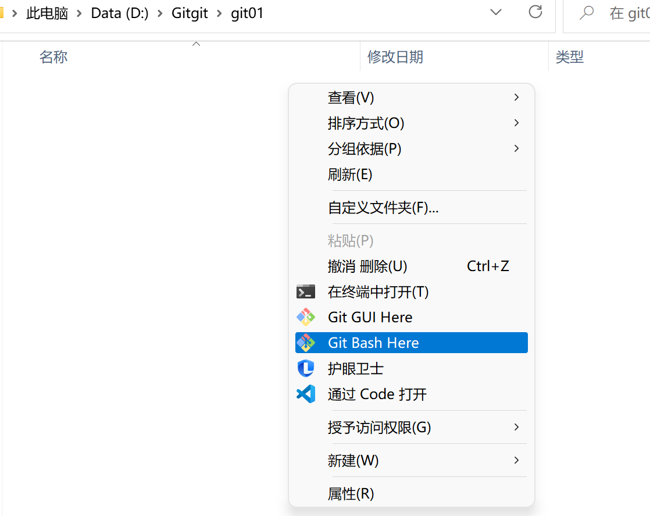Click the terminal icon beside 在终端中打开

pyautogui.click(x=305, y=291)
